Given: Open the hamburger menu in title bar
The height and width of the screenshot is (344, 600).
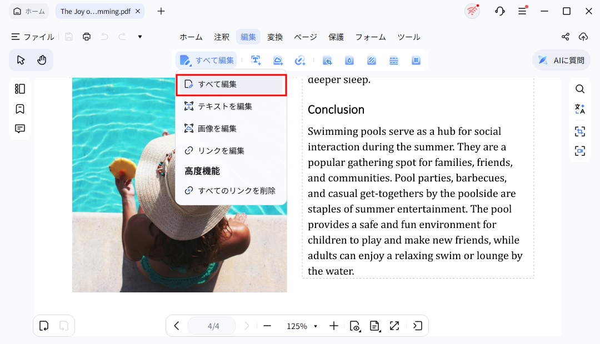Looking at the screenshot, I should point(522,11).
